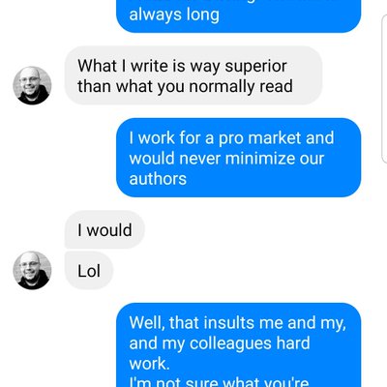
Task: Select the "I work for a pro market" line
Action: (x=231, y=138)
